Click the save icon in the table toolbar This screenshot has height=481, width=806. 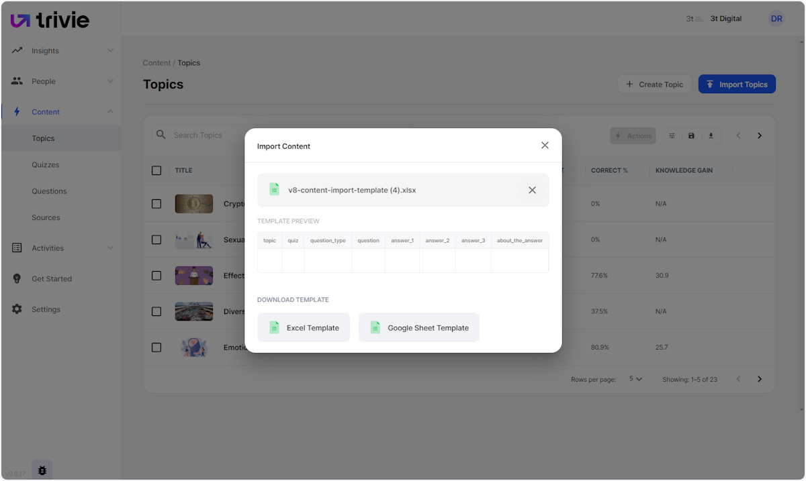[691, 135]
